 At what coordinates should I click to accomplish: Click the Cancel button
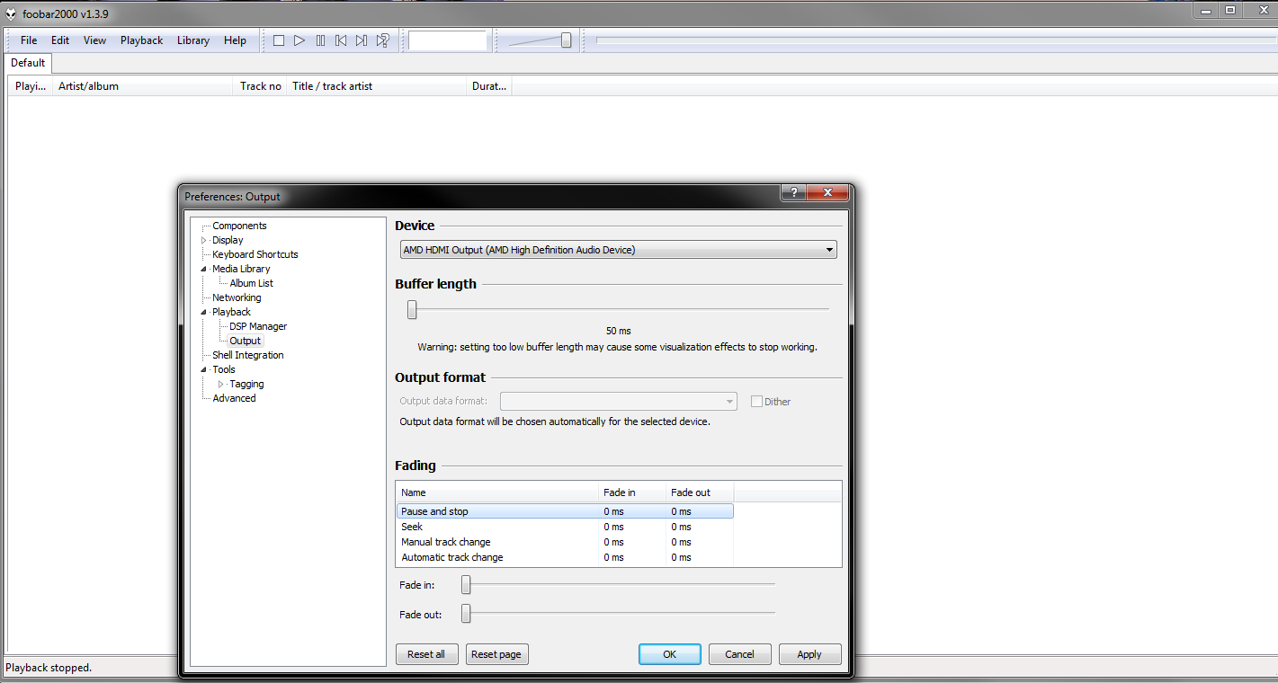740,654
